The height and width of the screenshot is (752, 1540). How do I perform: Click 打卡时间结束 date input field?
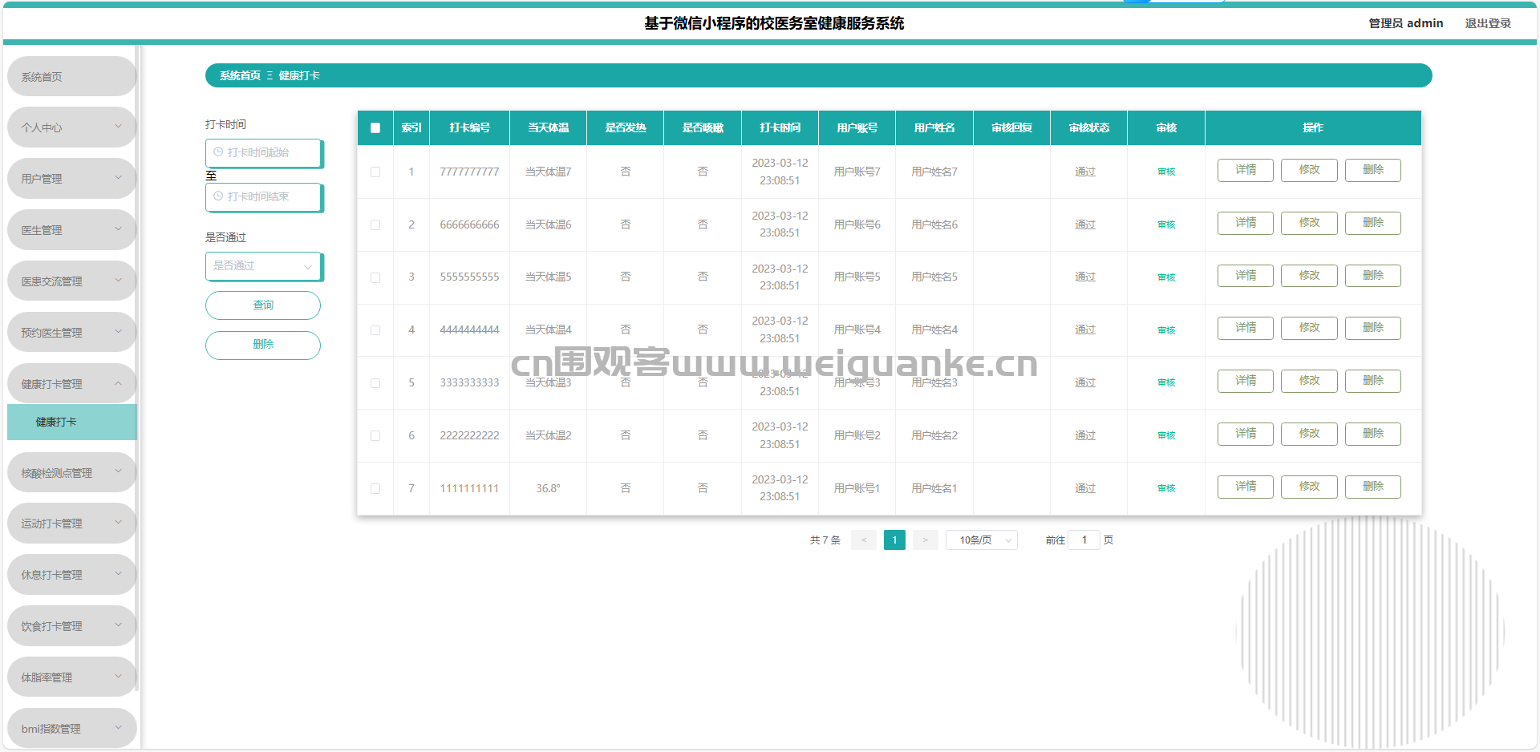(263, 197)
